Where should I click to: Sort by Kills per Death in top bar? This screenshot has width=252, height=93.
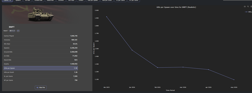107,1
